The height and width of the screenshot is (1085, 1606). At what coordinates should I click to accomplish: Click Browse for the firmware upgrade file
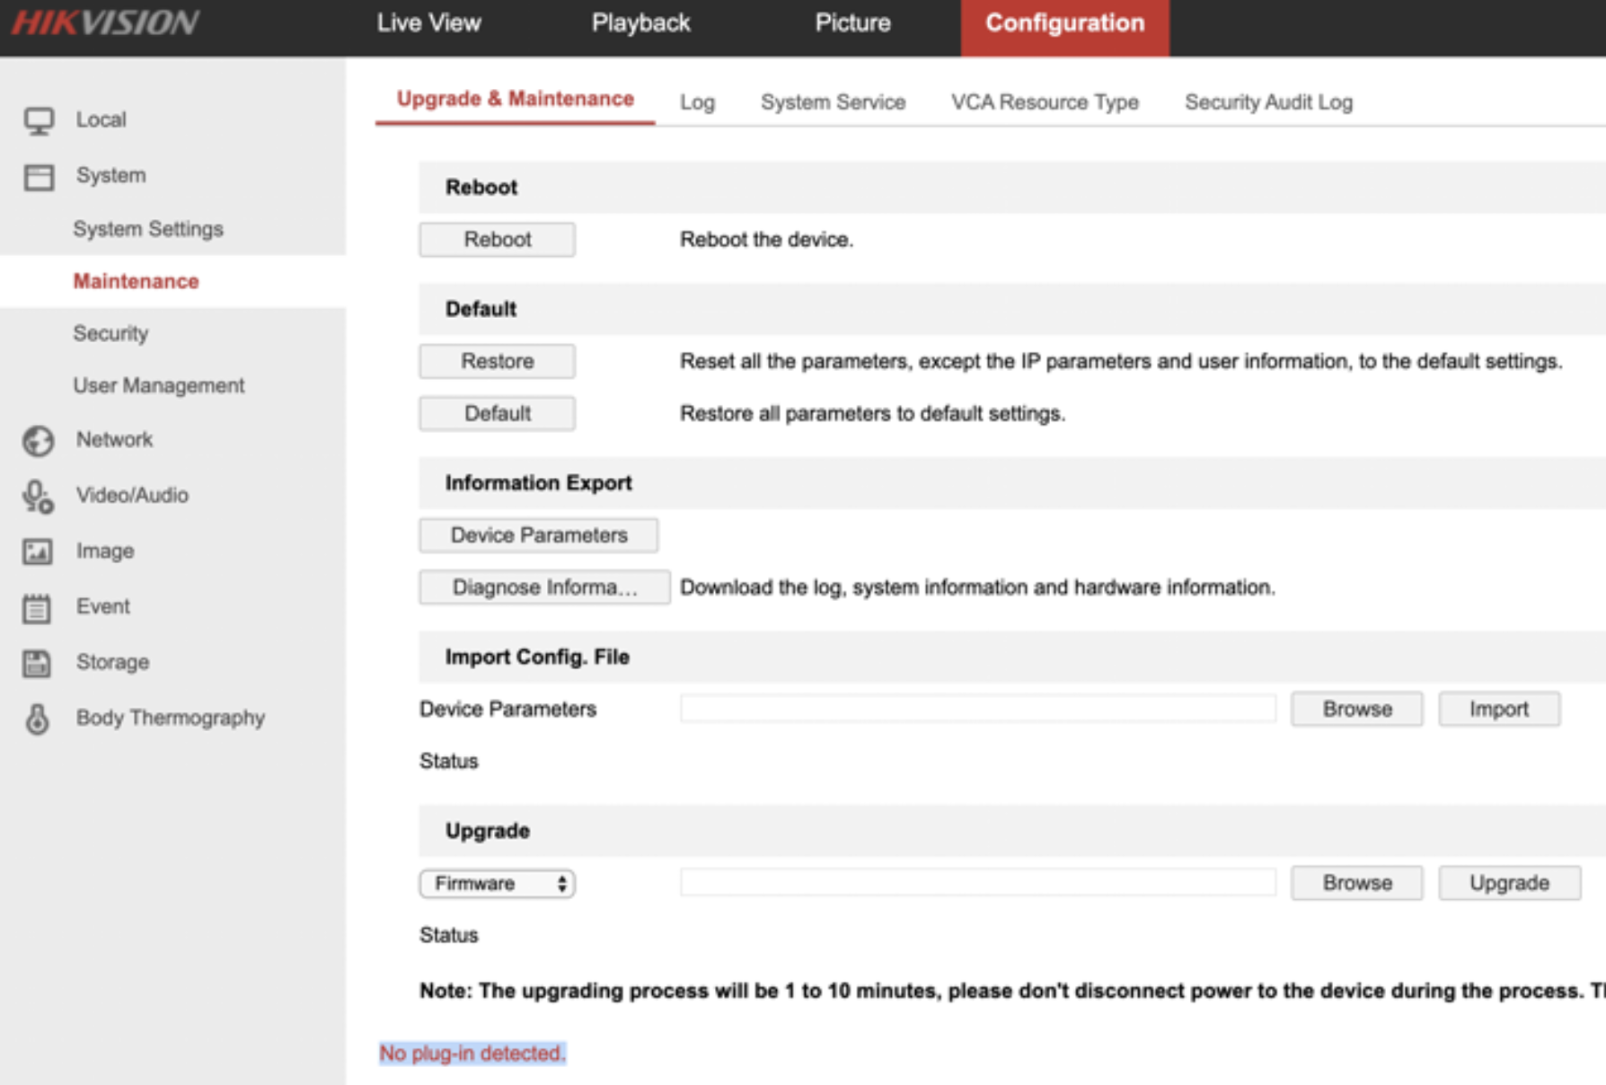point(1356,883)
